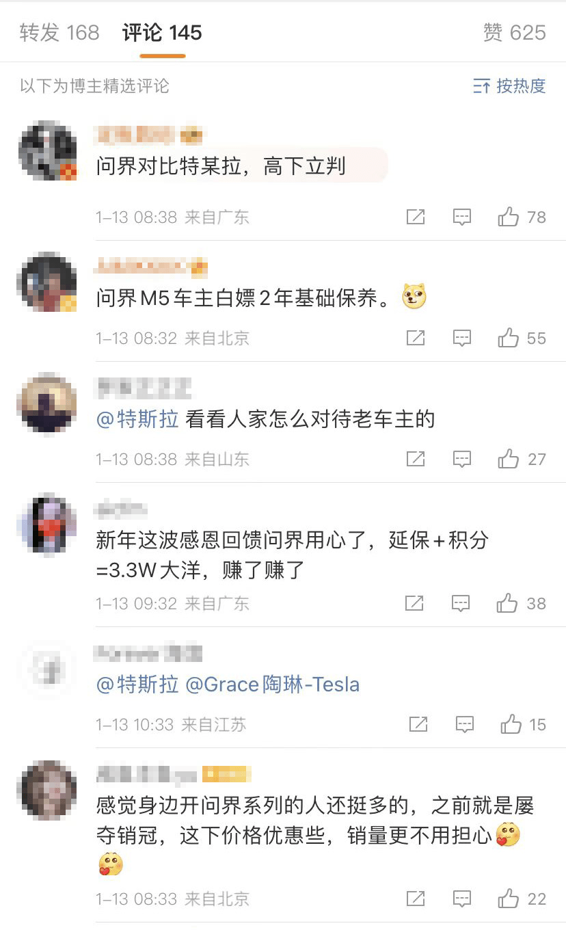Open the reply icon under the 问界M5 comment
Image resolution: width=566 pixels, height=930 pixels.
[462, 337]
